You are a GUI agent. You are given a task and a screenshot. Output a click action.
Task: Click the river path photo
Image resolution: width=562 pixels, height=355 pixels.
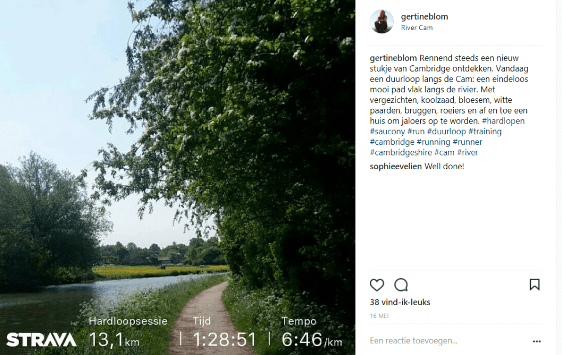[177, 177]
